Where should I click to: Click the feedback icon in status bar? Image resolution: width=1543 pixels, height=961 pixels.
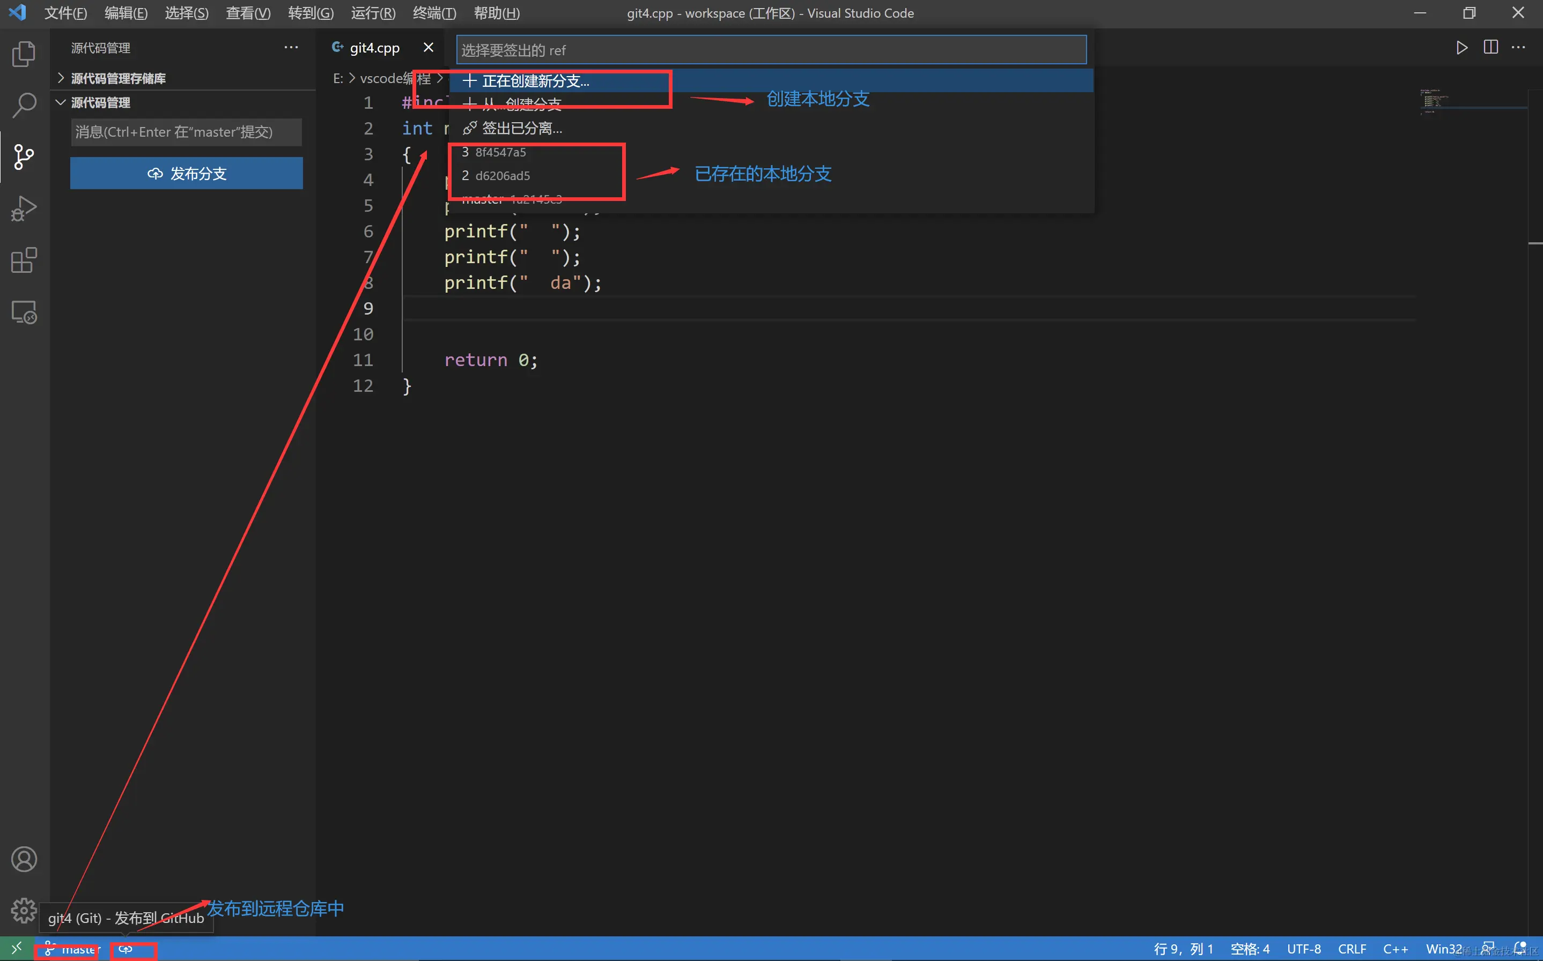[x=1488, y=948]
